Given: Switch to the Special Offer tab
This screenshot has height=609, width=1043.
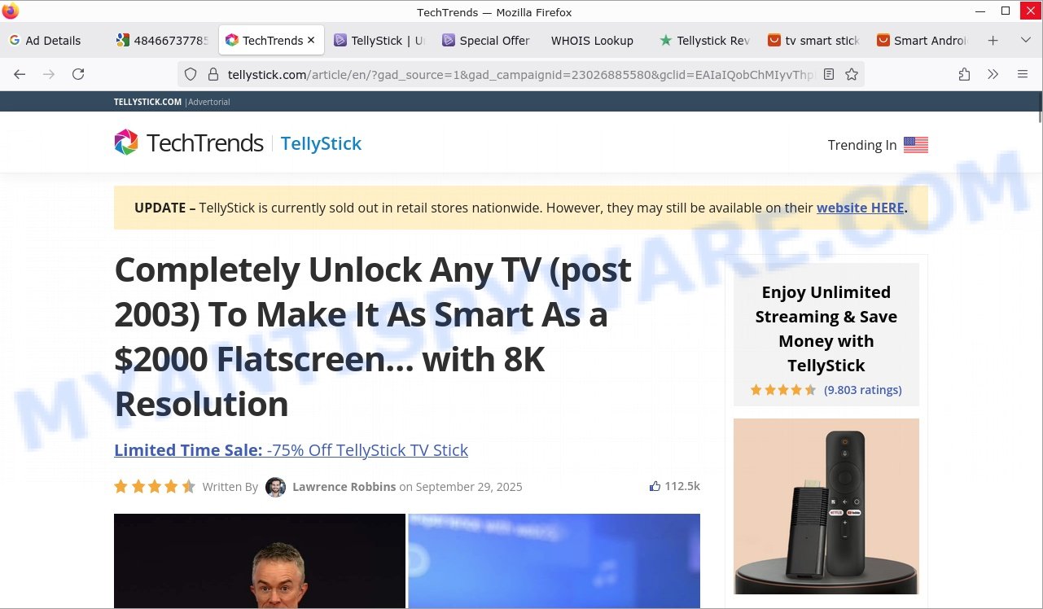Looking at the screenshot, I should pyautogui.click(x=486, y=40).
